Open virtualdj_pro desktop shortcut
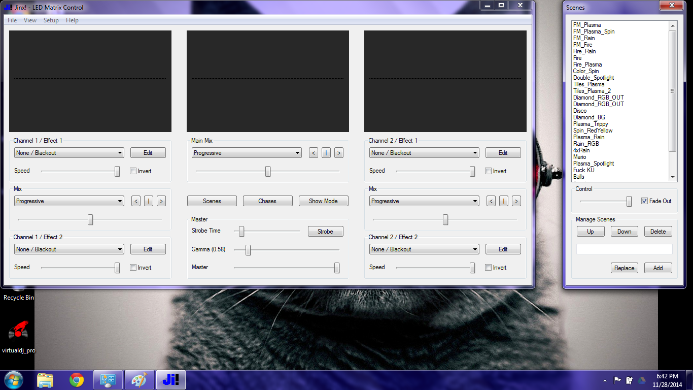 coord(19,337)
